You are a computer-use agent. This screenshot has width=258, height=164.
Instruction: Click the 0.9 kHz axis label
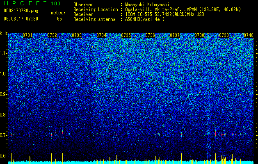click(x=3, y=94)
